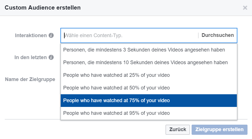Viewport: 252px width, 139px height.
Task: Click the empty dialog header bar area
Action: click(161, 8)
